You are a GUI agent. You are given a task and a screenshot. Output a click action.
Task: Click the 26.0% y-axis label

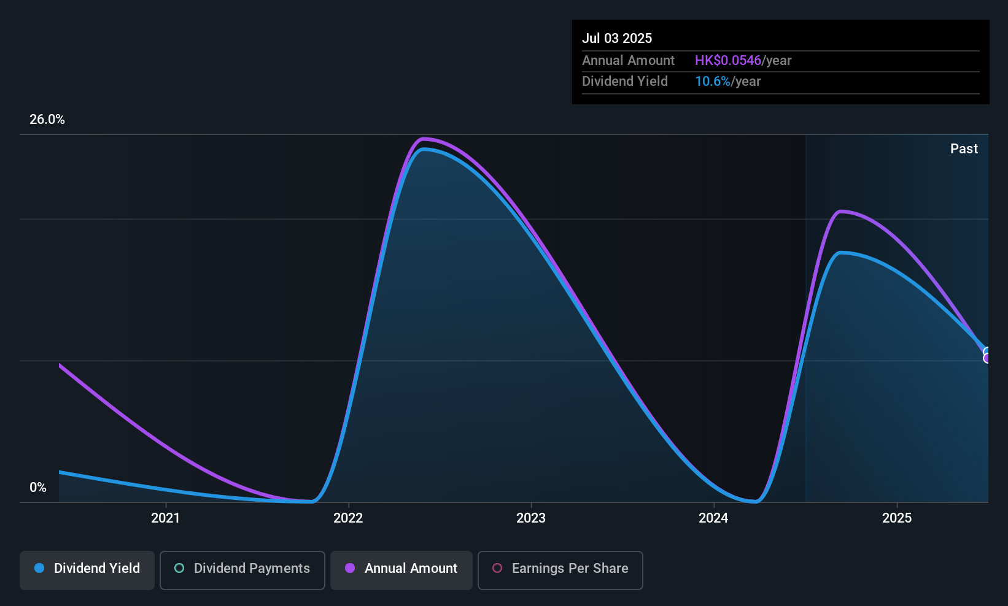[47, 120]
